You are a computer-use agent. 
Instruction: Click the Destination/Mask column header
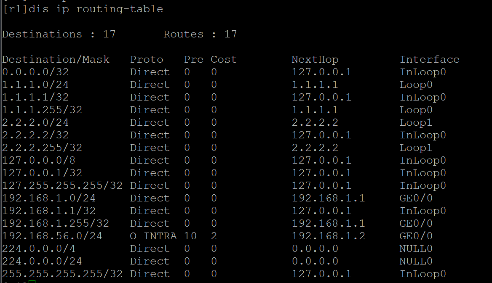point(56,59)
